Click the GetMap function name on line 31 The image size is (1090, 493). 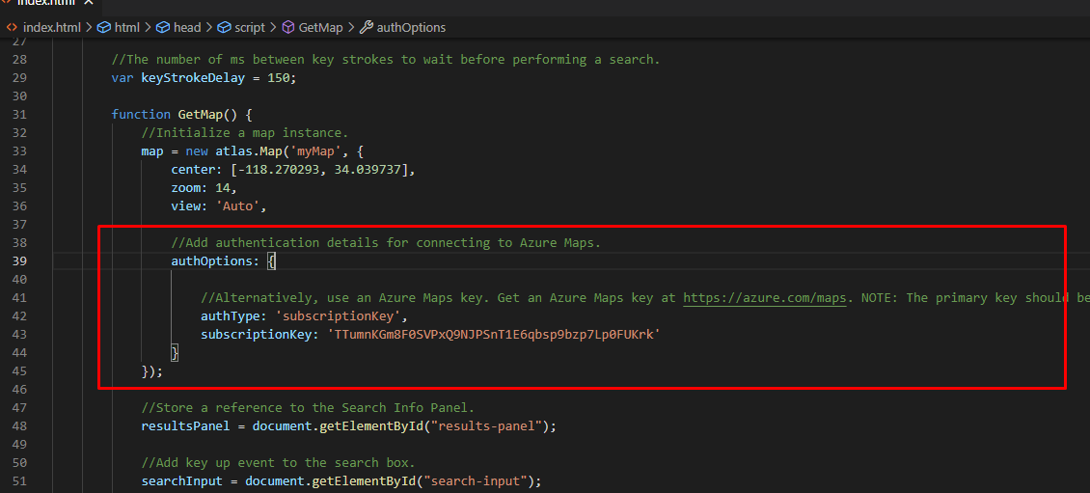click(201, 114)
